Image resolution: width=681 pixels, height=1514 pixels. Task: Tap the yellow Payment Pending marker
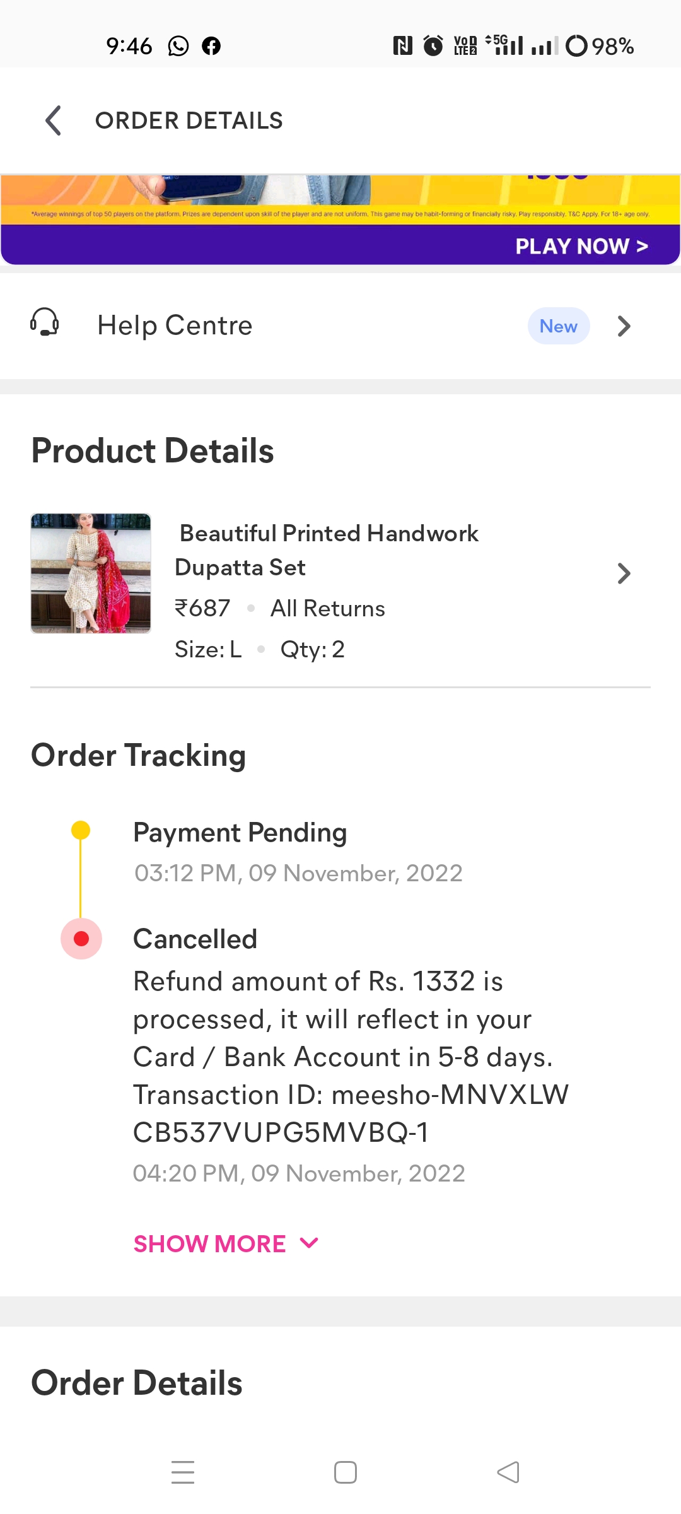(x=81, y=830)
